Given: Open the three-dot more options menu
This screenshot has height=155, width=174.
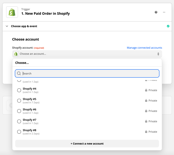Looking at the screenshot, I should pyautogui.click(x=164, y=12).
